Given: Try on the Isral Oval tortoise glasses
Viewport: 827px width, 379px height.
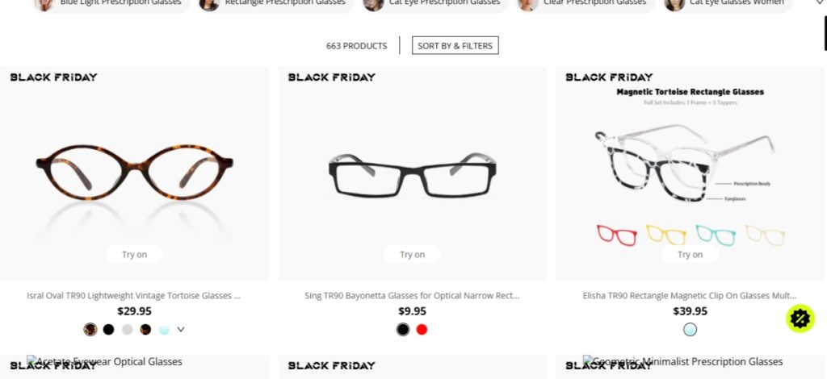Looking at the screenshot, I should pyautogui.click(x=134, y=255).
